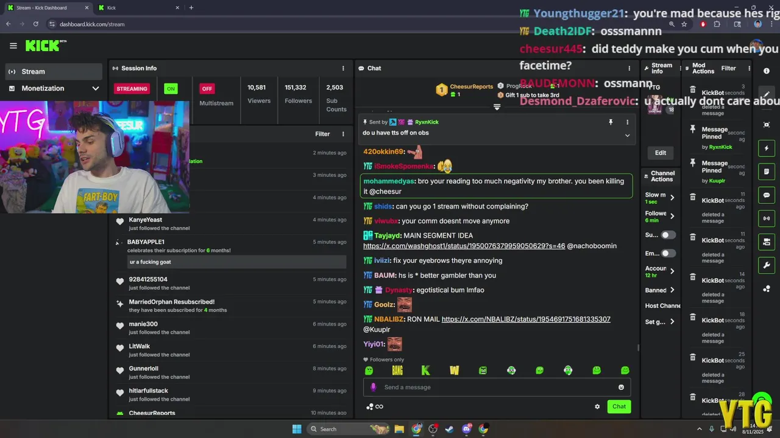This screenshot has height=438, width=780.
Task: Toggle the ON status button
Action: (x=171, y=89)
